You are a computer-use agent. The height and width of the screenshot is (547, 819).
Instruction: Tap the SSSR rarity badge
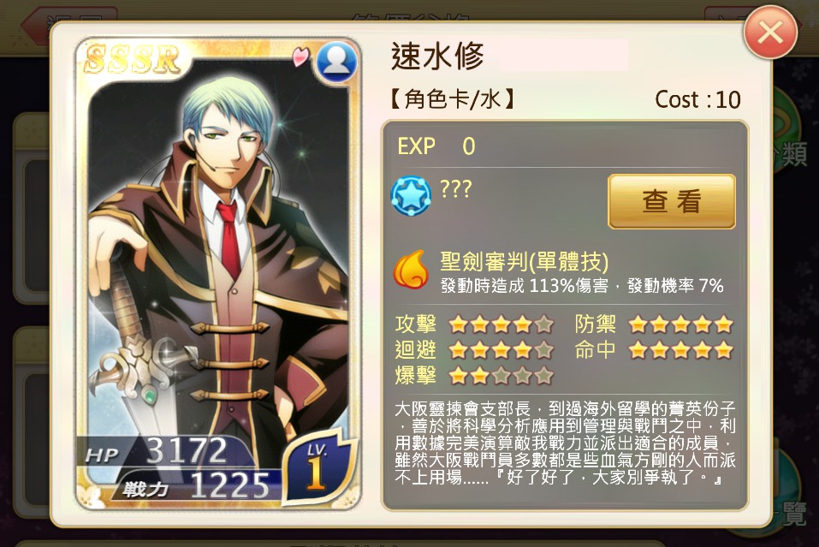point(132,58)
